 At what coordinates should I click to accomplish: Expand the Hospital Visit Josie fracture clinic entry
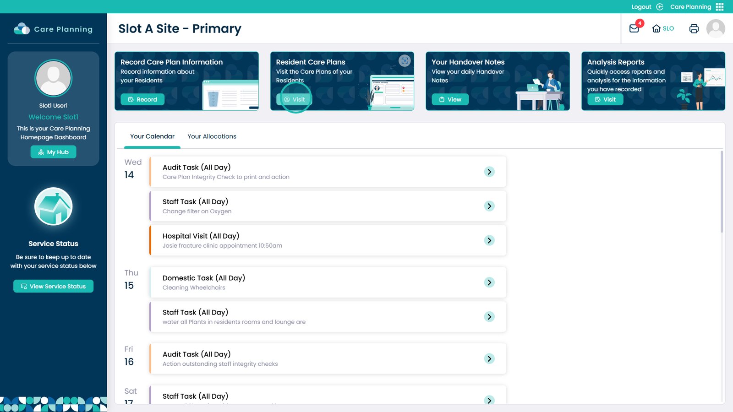[x=489, y=240]
